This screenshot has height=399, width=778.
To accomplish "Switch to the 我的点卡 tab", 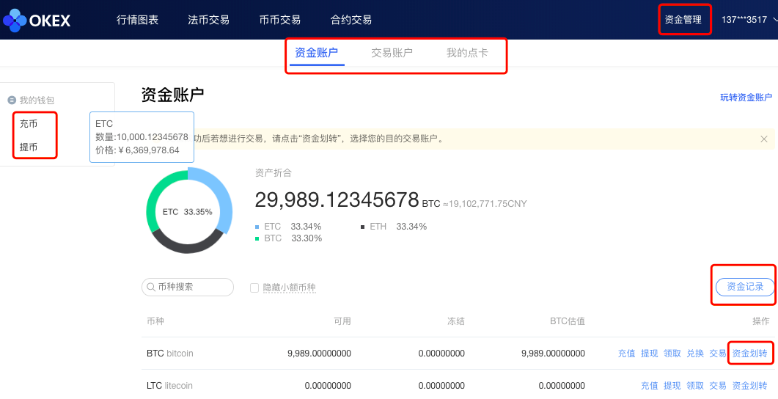I will pyautogui.click(x=467, y=53).
